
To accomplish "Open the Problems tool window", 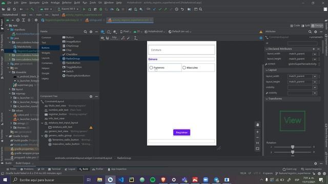I will [27, 169].
